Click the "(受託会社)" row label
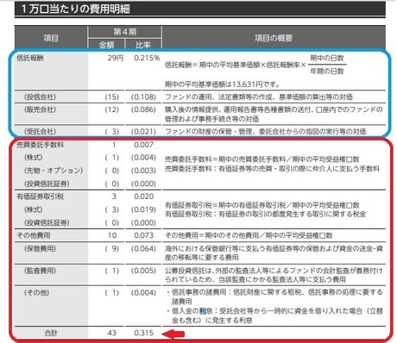The image size is (397, 343). click(x=40, y=132)
